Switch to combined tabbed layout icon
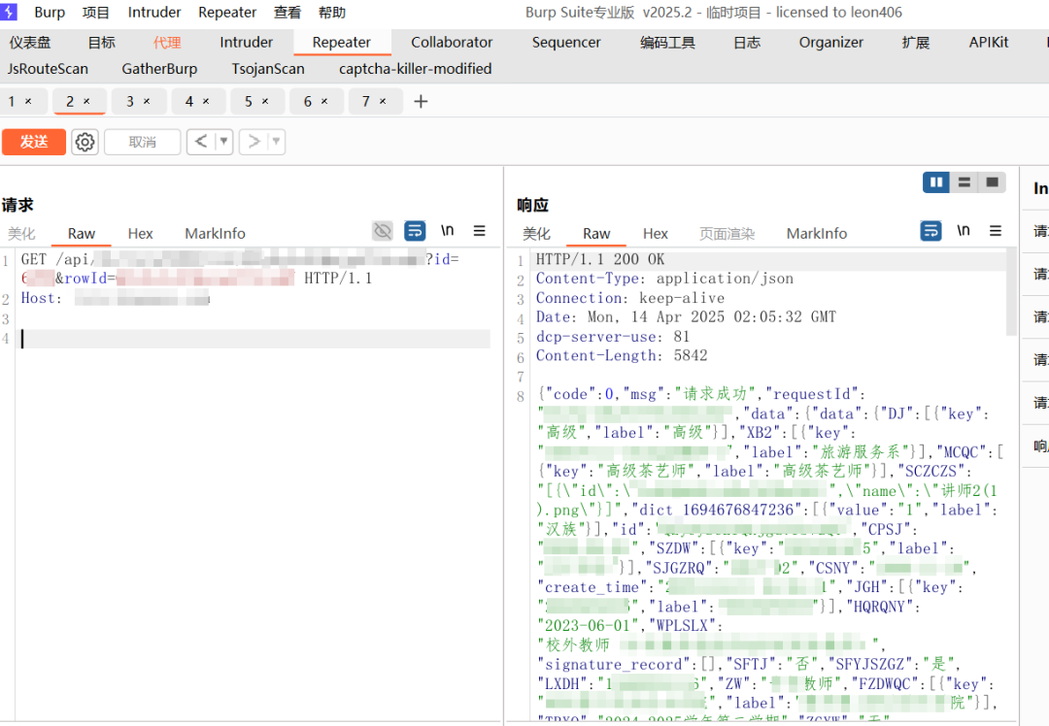The image size is (1049, 726). coord(992,181)
